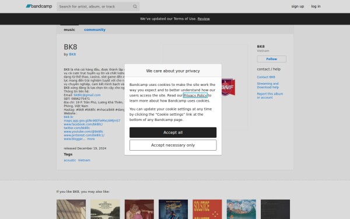
Task: Open the bk8.llc website link
Action: coord(68,117)
